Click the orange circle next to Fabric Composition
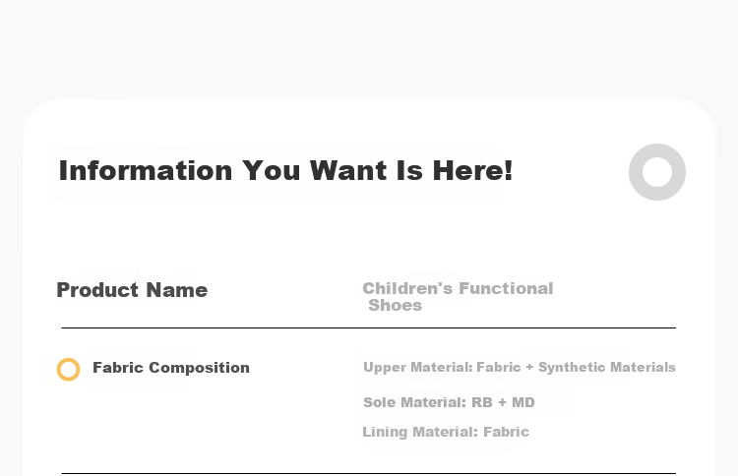This screenshot has width=738, height=476. click(68, 369)
